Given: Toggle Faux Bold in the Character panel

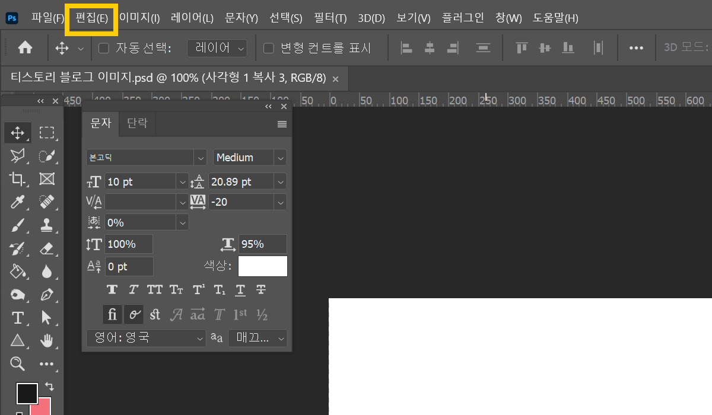Looking at the screenshot, I should tap(112, 290).
